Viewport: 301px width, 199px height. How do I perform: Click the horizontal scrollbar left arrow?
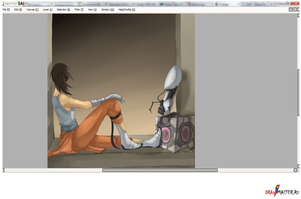pos(4,170)
